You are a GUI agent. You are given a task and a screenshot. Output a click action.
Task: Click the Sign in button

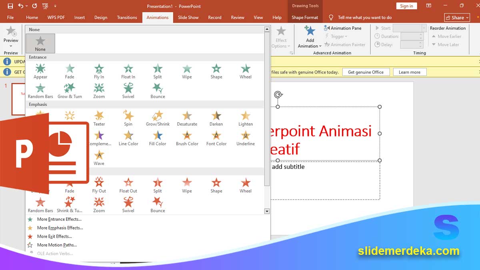tap(406, 6)
